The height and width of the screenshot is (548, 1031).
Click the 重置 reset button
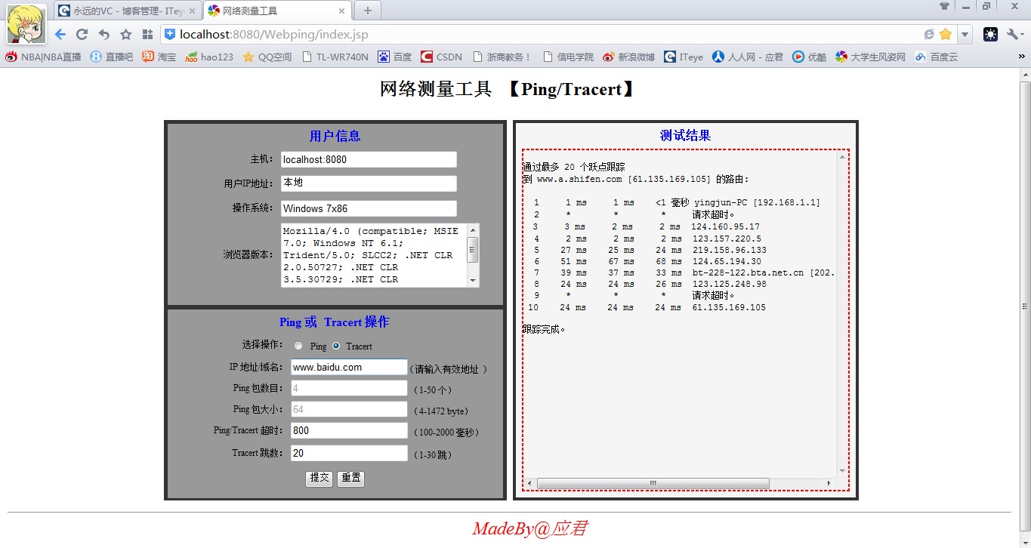[x=350, y=478]
